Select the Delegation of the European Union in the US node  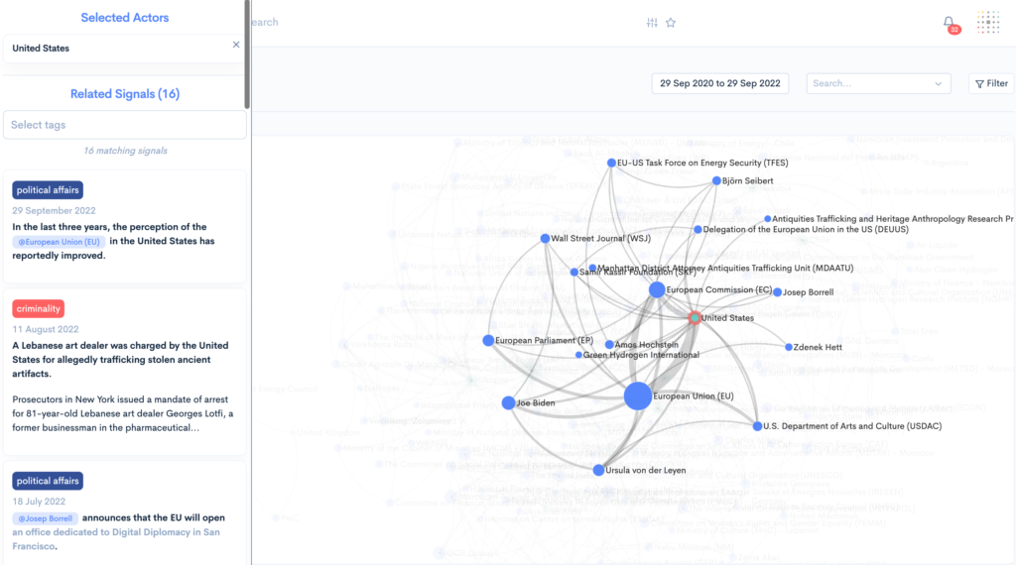698,230
